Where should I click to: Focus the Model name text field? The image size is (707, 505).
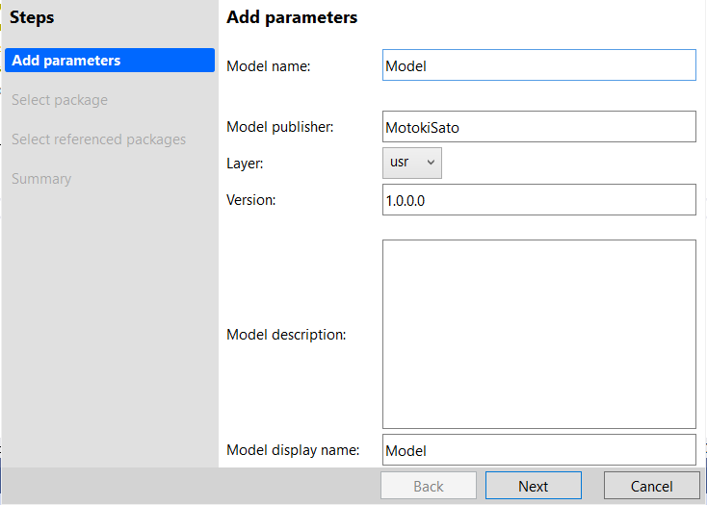click(x=539, y=65)
